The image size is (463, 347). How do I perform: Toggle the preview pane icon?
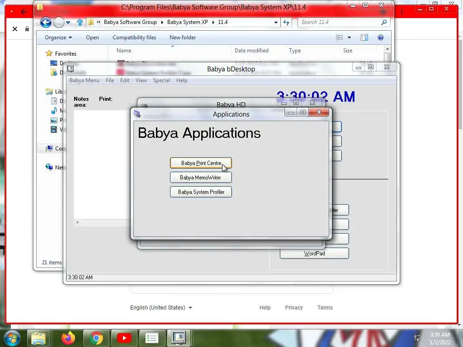point(364,38)
